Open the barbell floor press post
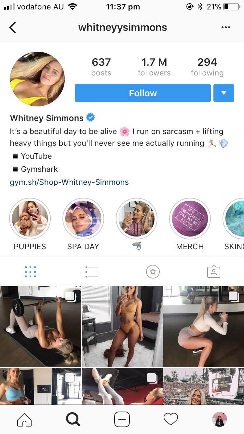 (x=40, y=327)
